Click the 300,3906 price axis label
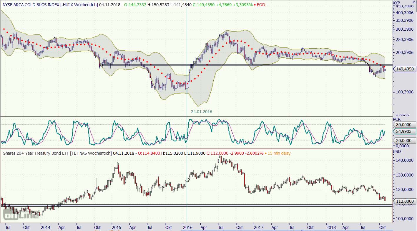Image resolution: width=417 pixels, height=231 pixels. coord(404,29)
